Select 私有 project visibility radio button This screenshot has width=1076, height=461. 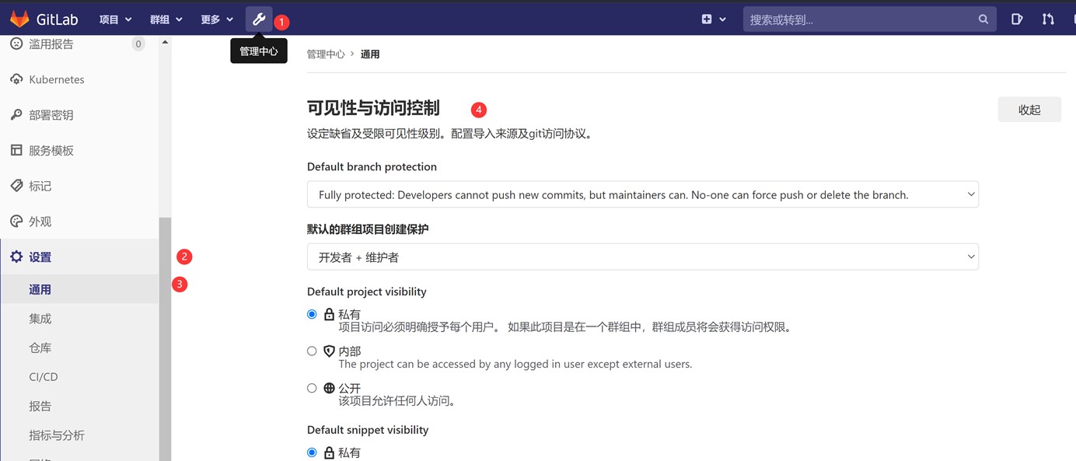pyautogui.click(x=312, y=315)
